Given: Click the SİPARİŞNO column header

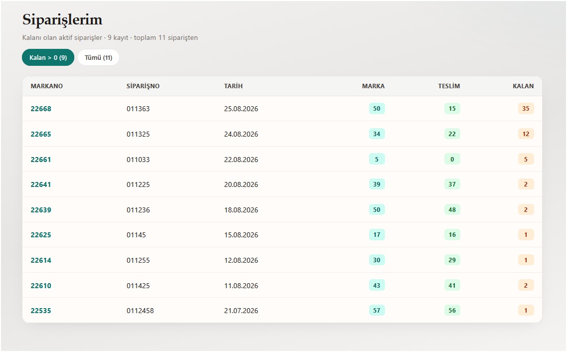Looking at the screenshot, I should pyautogui.click(x=143, y=86).
